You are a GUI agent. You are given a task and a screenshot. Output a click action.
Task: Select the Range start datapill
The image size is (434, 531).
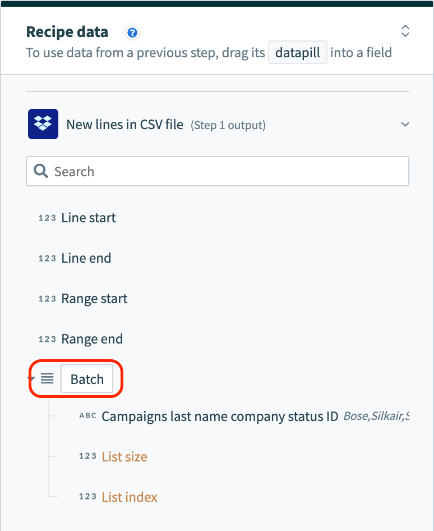[x=94, y=299]
